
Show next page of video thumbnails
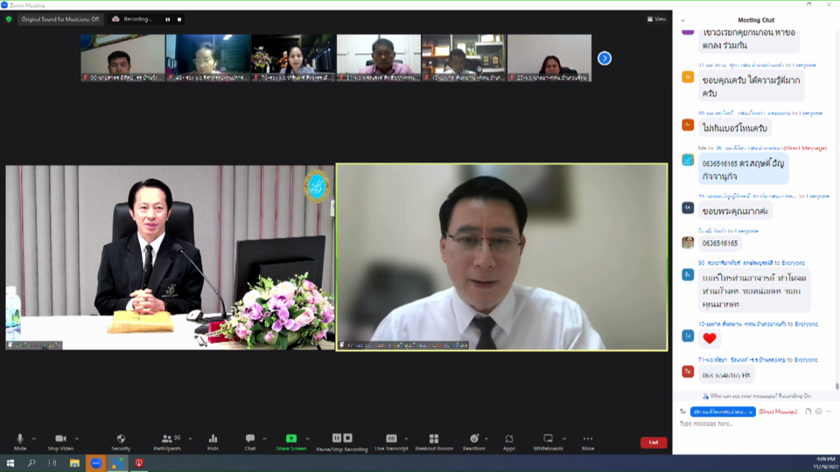pos(605,59)
